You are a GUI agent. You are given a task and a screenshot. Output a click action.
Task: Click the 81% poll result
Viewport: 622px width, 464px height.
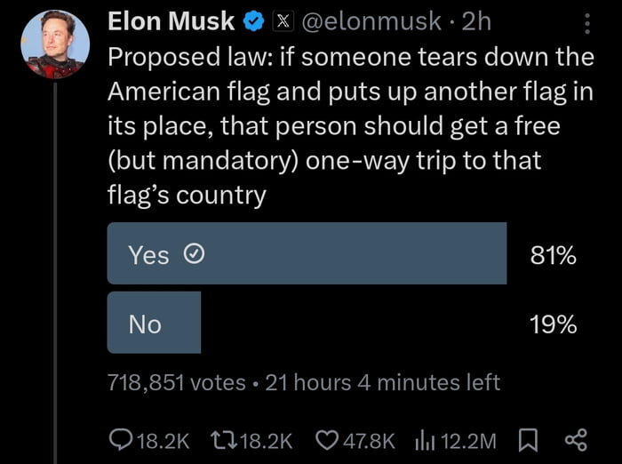(553, 255)
